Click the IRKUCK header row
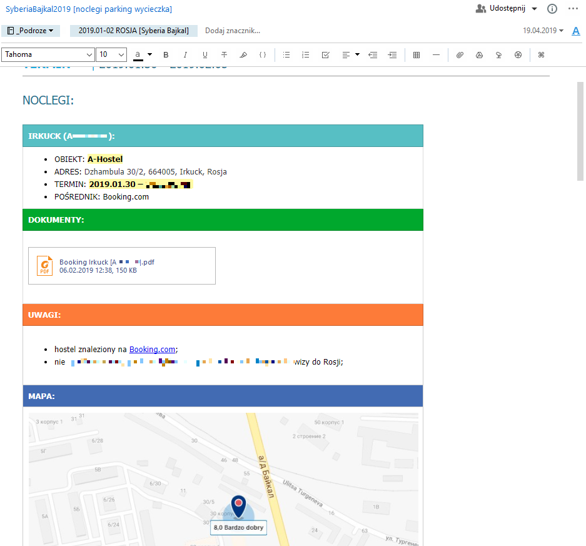Image resolution: width=586 pixels, height=546 pixels. pyautogui.click(x=223, y=136)
